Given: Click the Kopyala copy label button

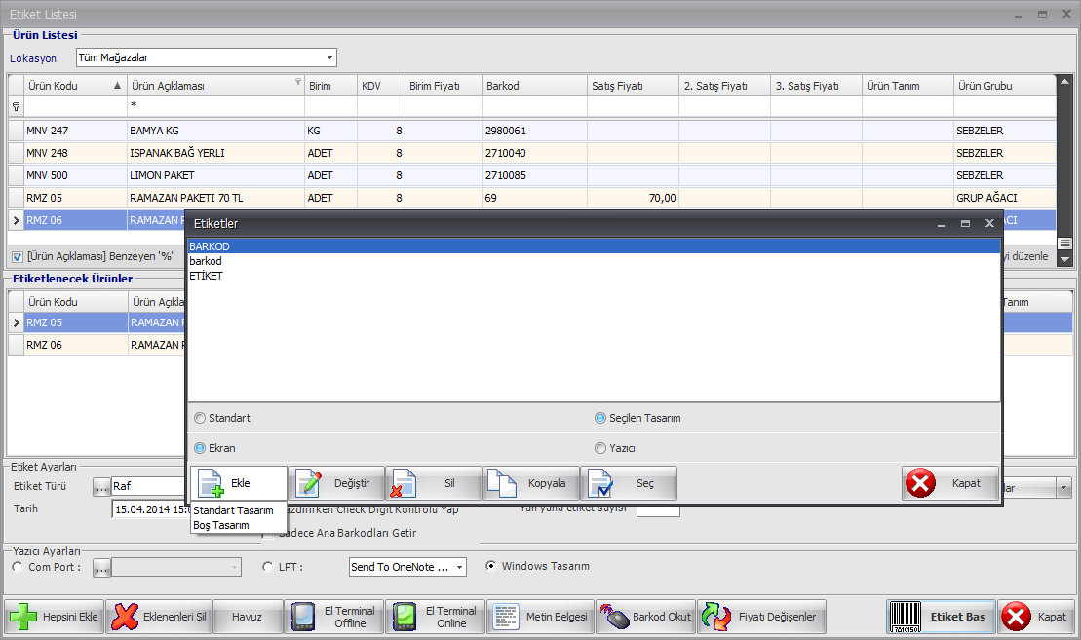Looking at the screenshot, I should (531, 483).
